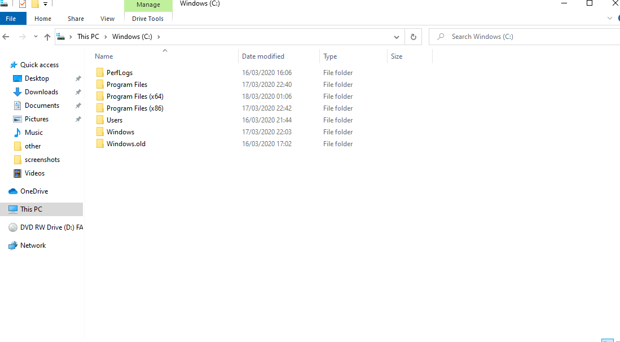Click date 18/03/2020 01:06
Screen dimensions: 620x342
267,97
